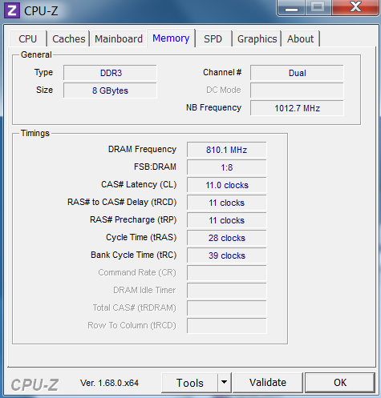Click the DRAM Frequency label

click(x=142, y=149)
